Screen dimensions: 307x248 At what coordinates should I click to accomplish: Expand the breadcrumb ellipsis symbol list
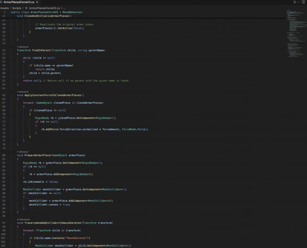pyautogui.click(x=64, y=8)
